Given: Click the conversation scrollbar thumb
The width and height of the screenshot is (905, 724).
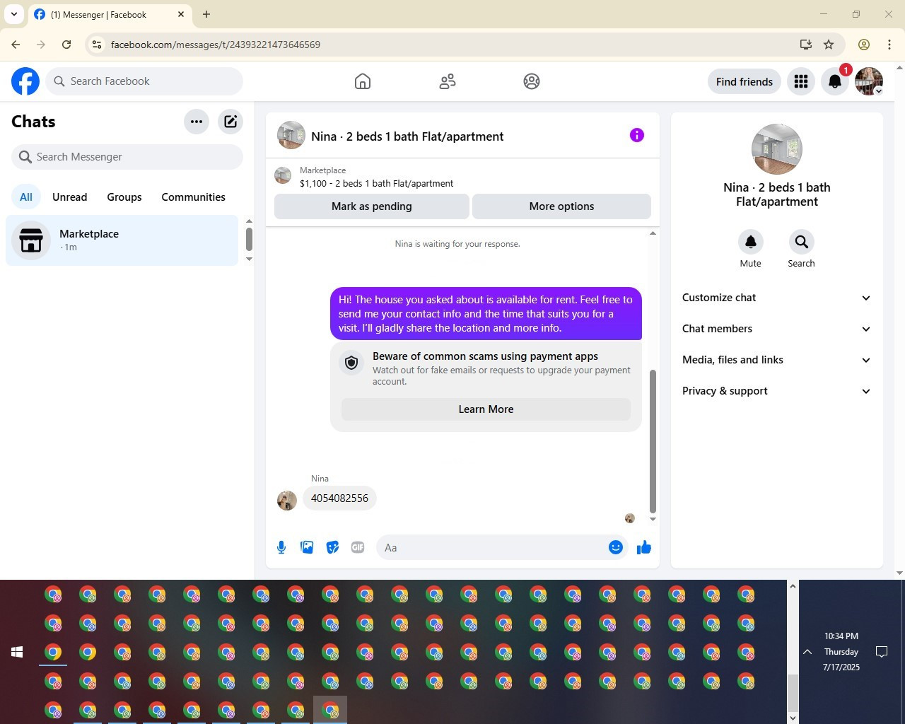Looking at the screenshot, I should click(x=653, y=441).
